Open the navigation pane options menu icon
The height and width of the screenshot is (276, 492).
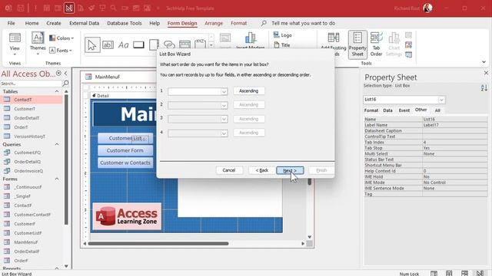(x=58, y=74)
